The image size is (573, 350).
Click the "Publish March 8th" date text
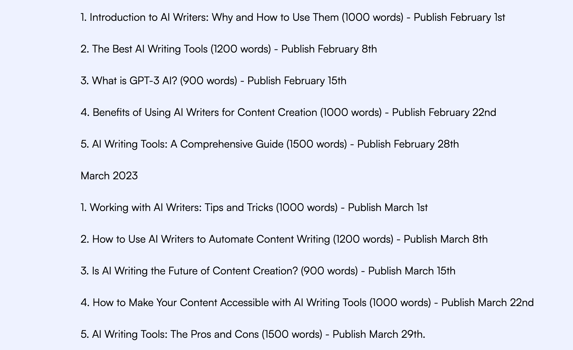tap(445, 239)
